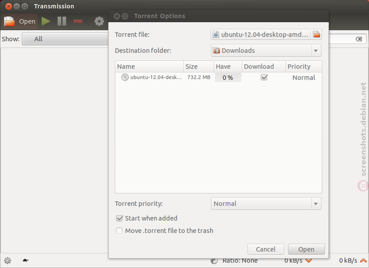Viewport: 369px width, 268px height.
Task: Click the Have column header
Action: (228, 66)
